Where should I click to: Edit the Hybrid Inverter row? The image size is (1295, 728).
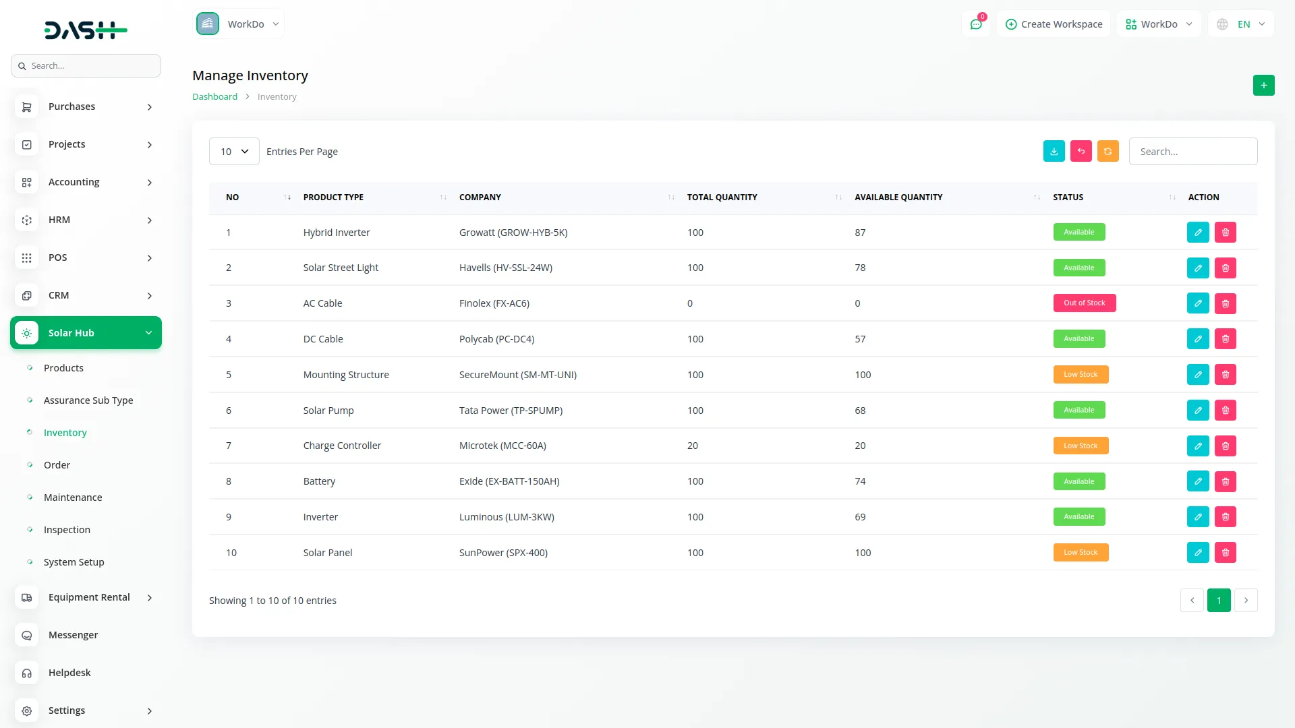coord(1198,233)
